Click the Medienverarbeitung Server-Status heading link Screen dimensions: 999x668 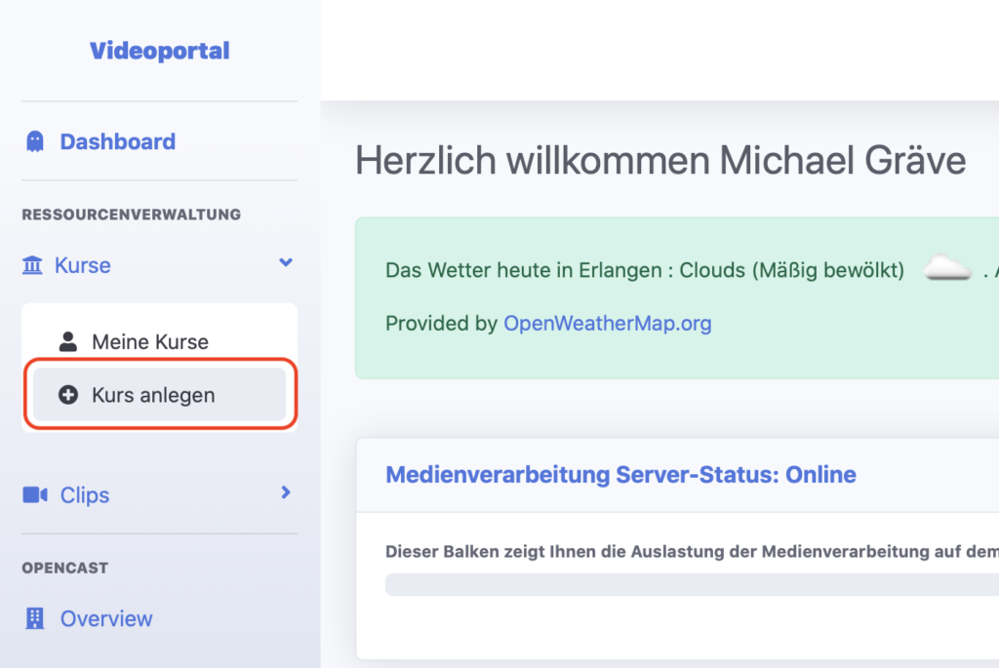620,474
